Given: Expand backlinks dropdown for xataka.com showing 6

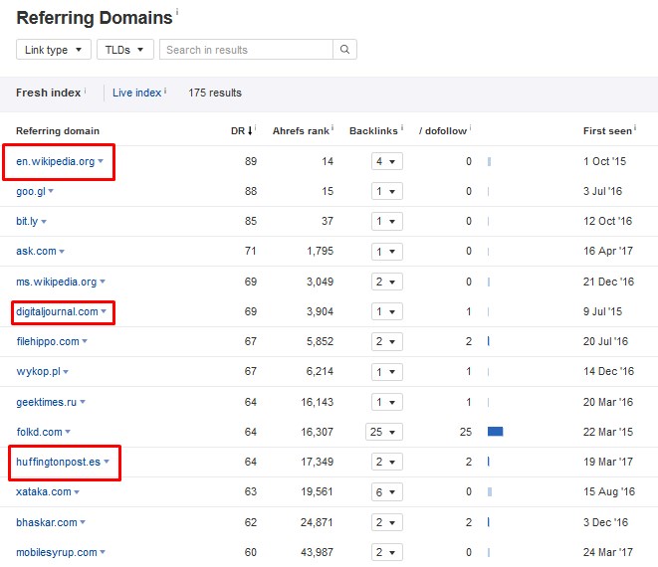Looking at the screenshot, I should coord(387,492).
